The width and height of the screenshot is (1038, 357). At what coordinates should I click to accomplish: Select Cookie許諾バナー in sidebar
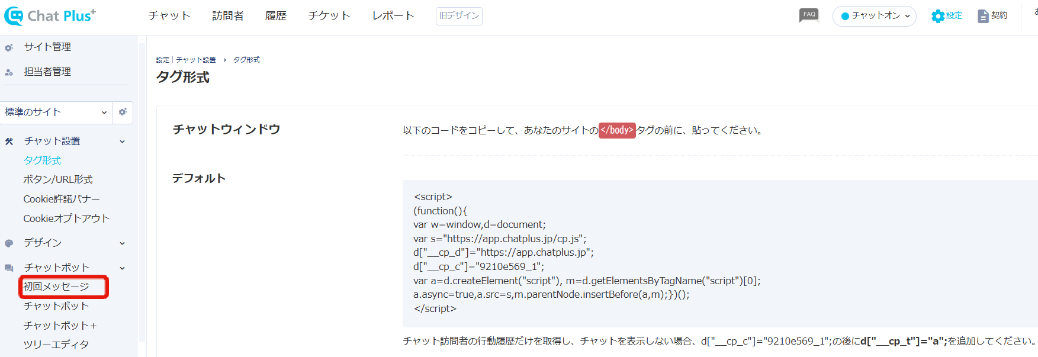62,199
